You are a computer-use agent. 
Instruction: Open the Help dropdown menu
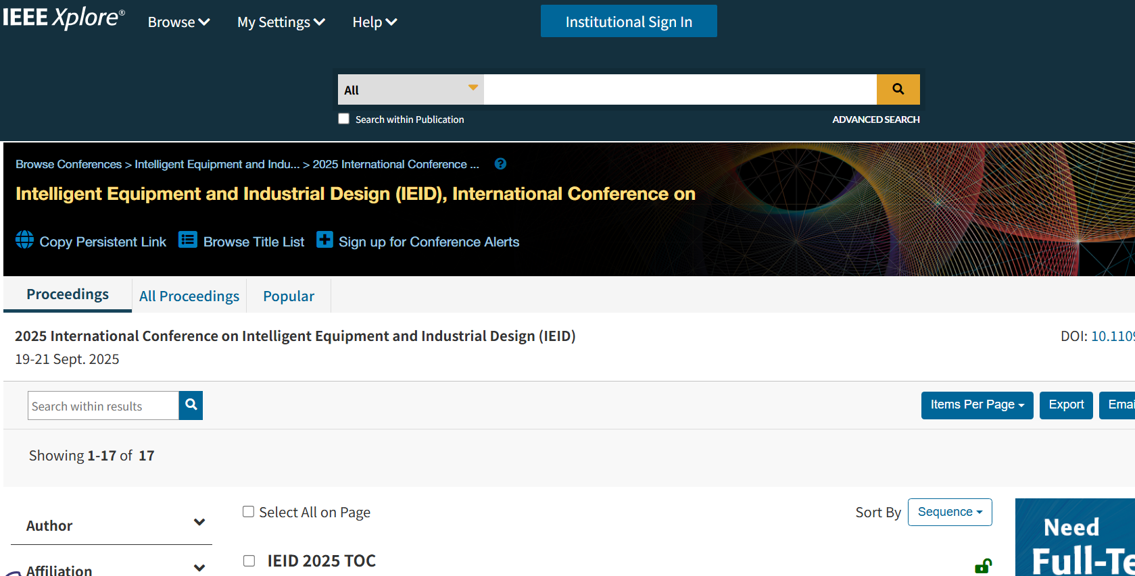(375, 22)
